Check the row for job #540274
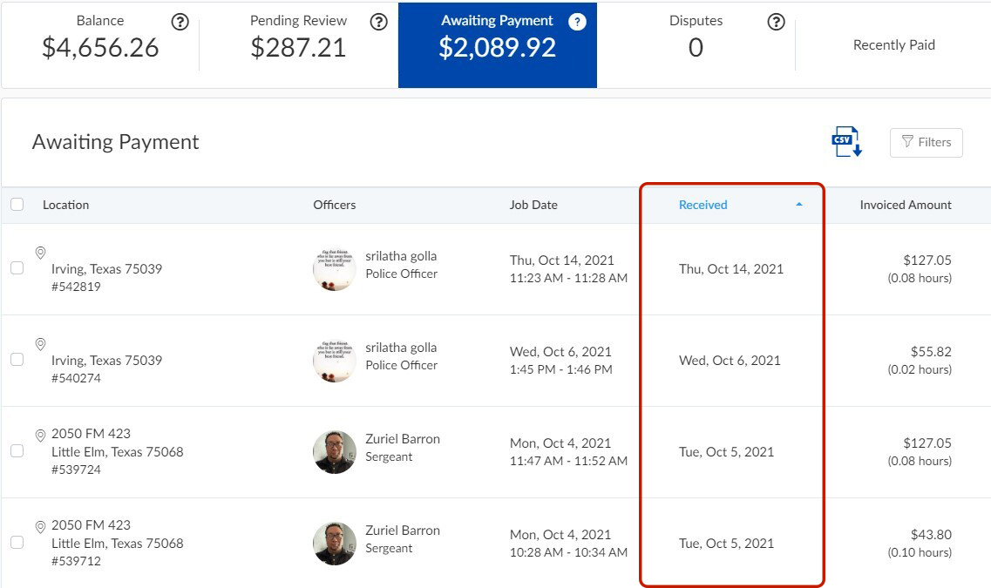This screenshot has width=991, height=588. tap(17, 359)
